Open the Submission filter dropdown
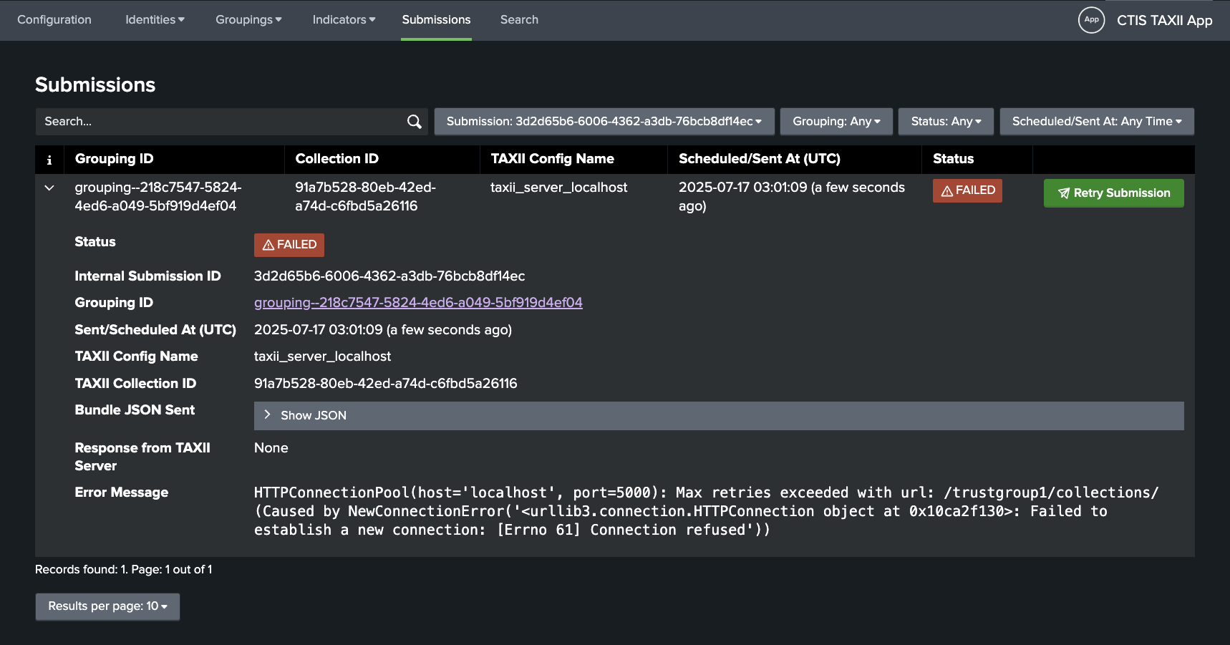The width and height of the screenshot is (1230, 645). tap(604, 122)
